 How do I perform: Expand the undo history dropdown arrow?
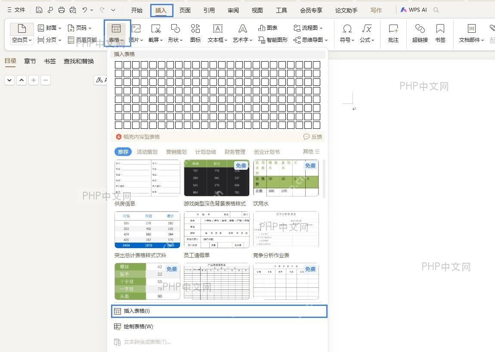92,10
